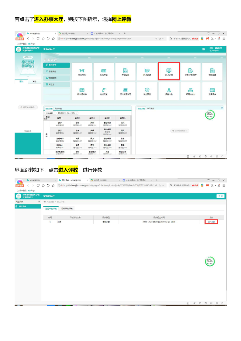This screenshot has height=341, width=241.
Task: Open the 考试安排 exam schedule tile
Action: coord(125,72)
